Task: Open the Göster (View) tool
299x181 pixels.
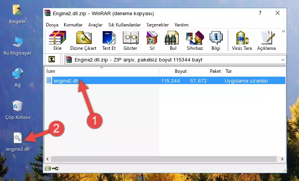Action: [x=130, y=40]
